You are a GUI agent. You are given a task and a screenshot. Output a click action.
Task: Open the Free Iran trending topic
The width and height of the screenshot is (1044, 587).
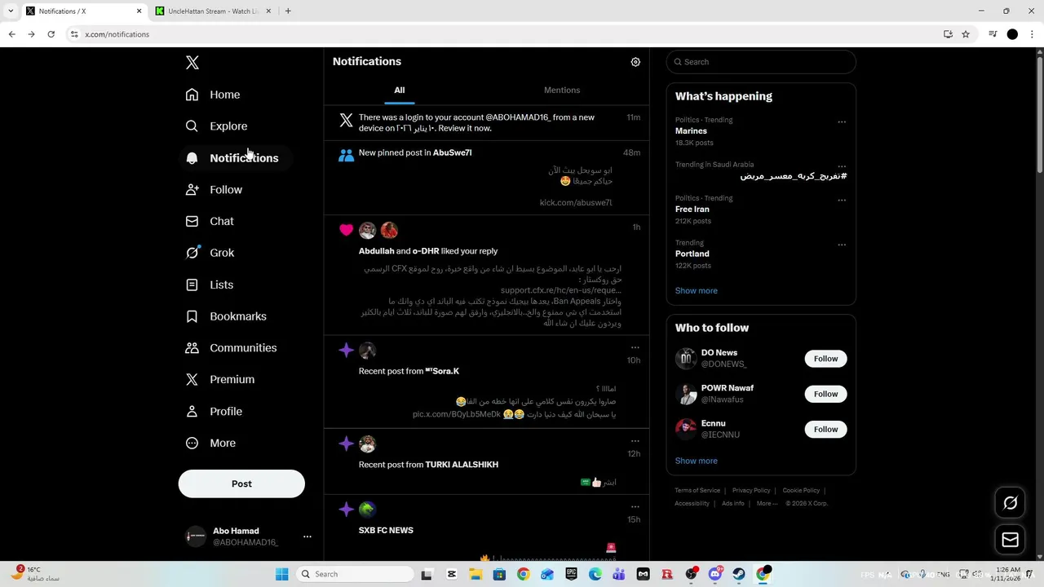692,210
